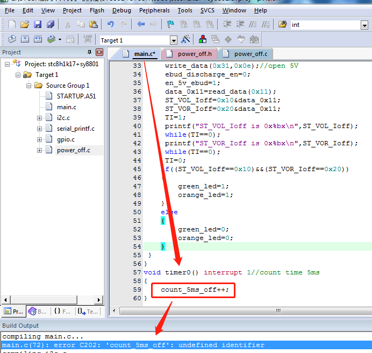The height and width of the screenshot is (353, 372).
Task: Open Manage Project Items with the colored blocks icon
Action: pyautogui.click(x=203, y=39)
